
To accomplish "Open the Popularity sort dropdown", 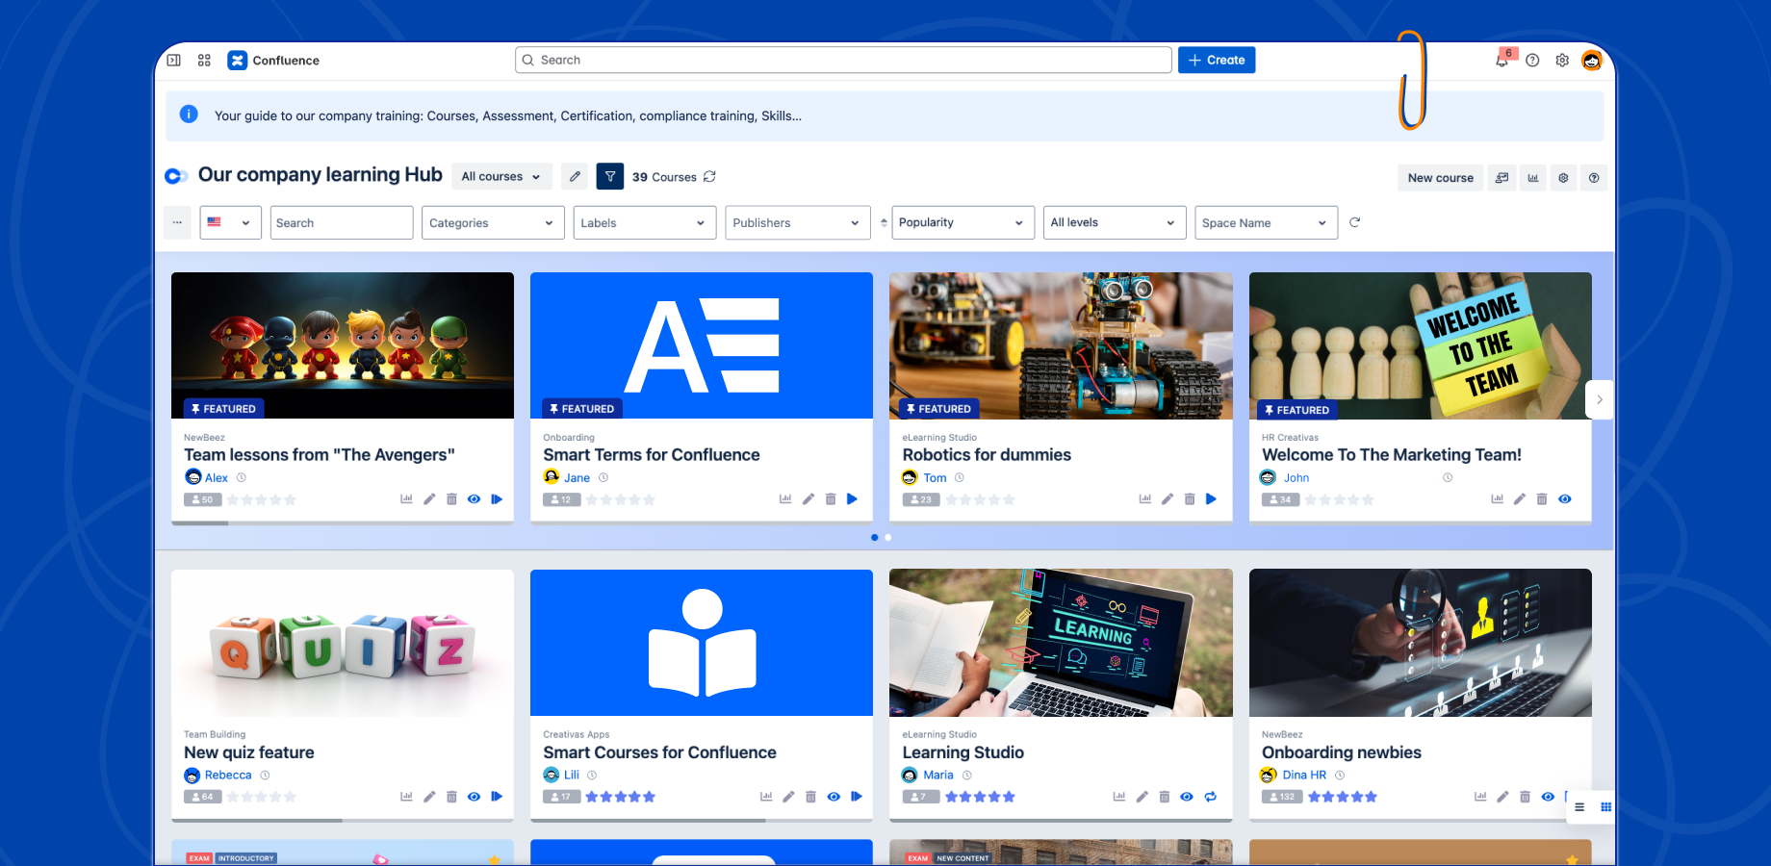I will [962, 223].
